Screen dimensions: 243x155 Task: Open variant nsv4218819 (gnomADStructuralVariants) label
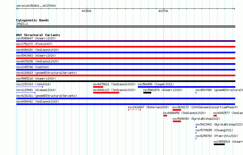(x=47, y=73)
